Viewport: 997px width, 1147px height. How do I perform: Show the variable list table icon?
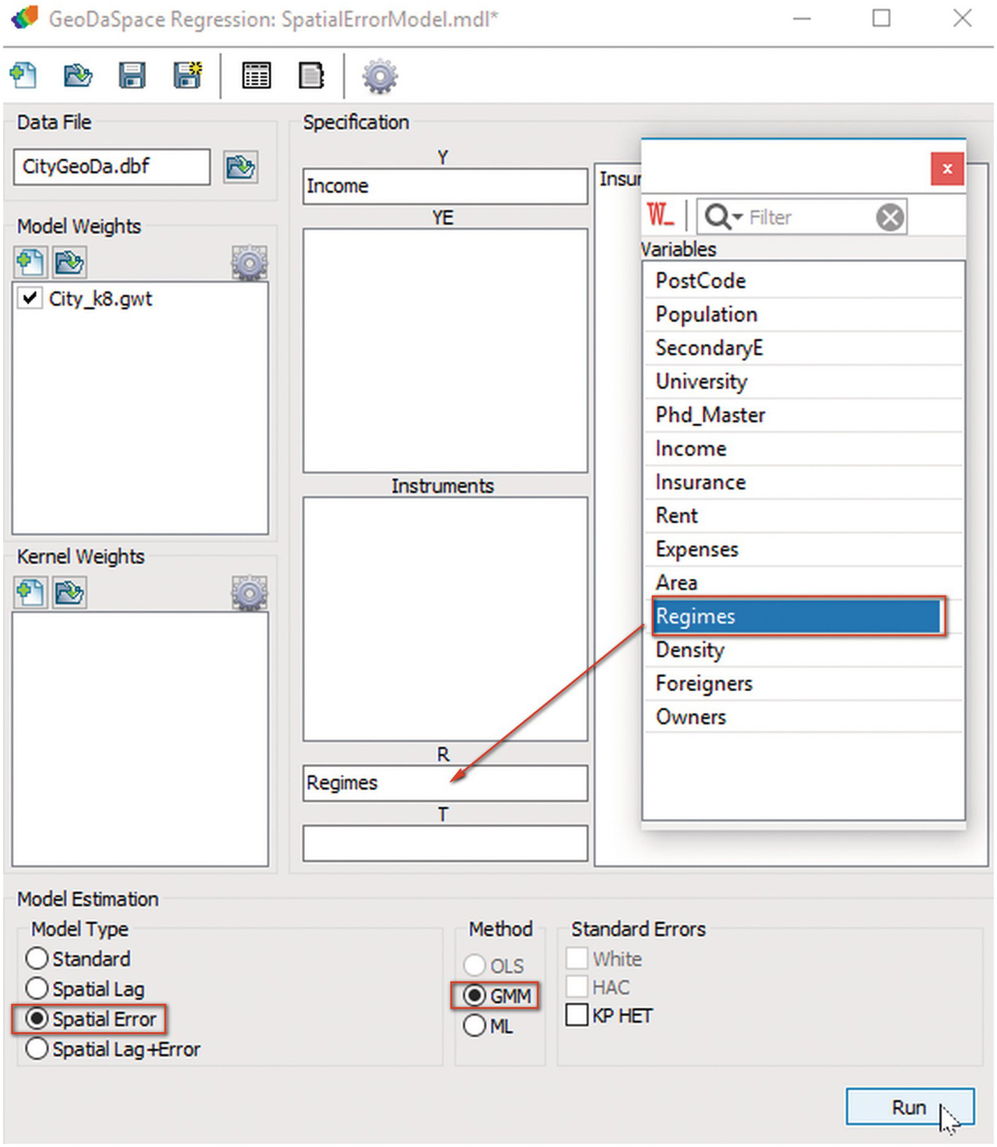256,76
